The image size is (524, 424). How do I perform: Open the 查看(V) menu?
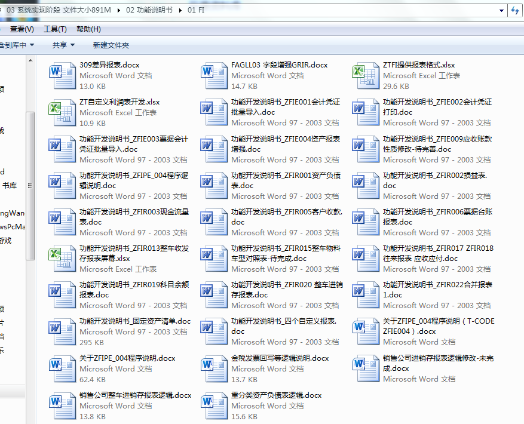coord(22,29)
